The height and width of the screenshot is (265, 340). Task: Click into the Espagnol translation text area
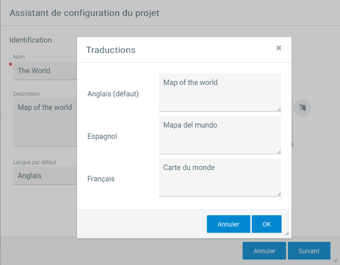[x=220, y=135]
